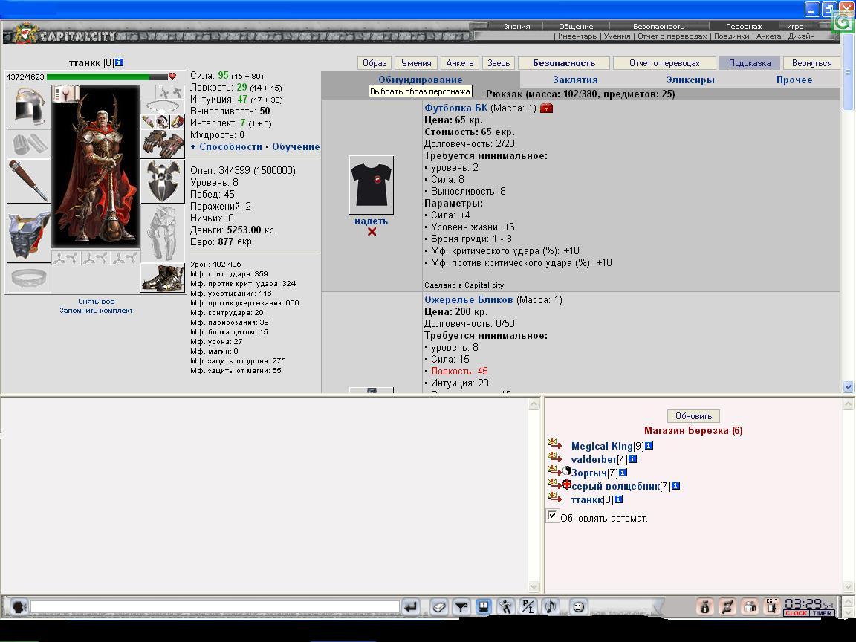
Task: Open the Общение top menu
Action: [576, 26]
